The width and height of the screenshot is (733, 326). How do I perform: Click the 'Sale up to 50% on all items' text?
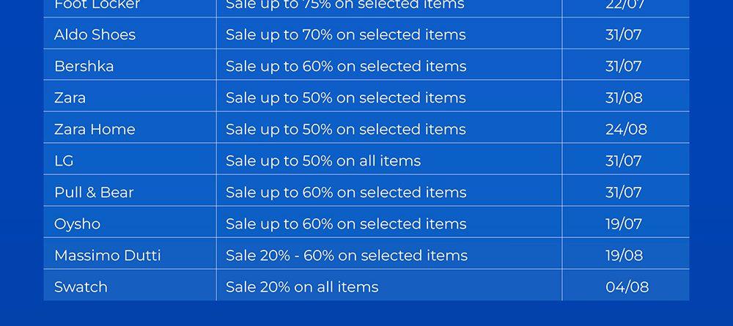(323, 160)
